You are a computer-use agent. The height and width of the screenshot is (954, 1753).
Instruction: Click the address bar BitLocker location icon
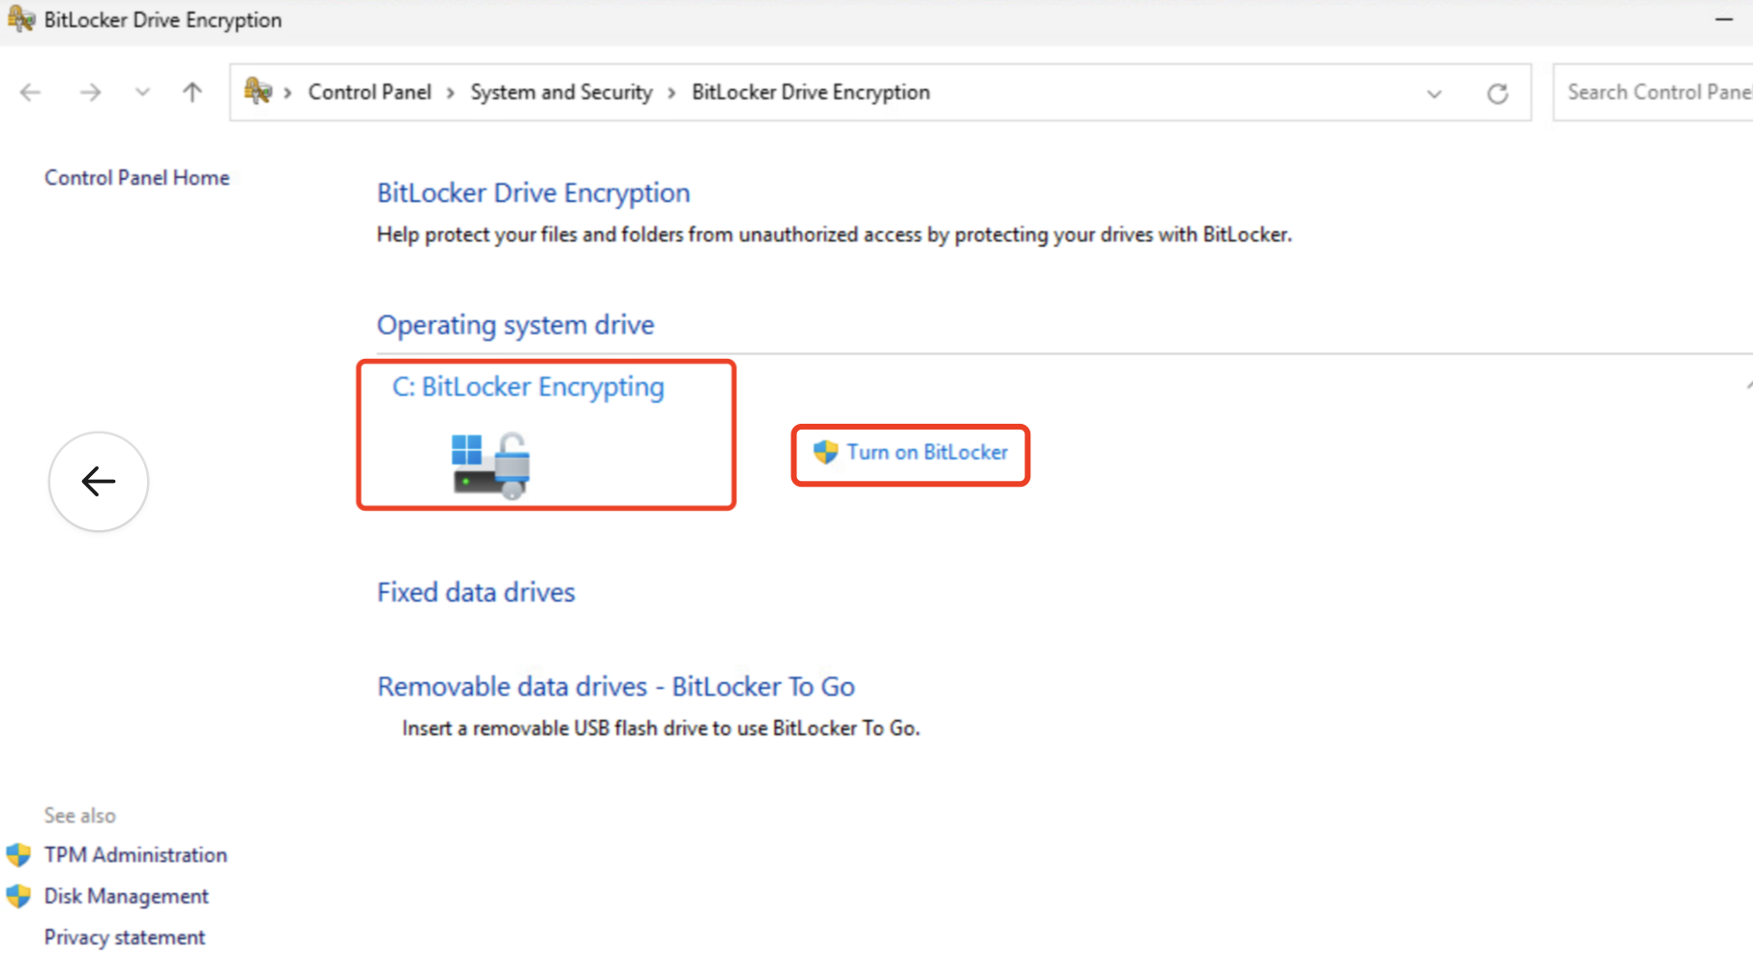pyautogui.click(x=257, y=92)
